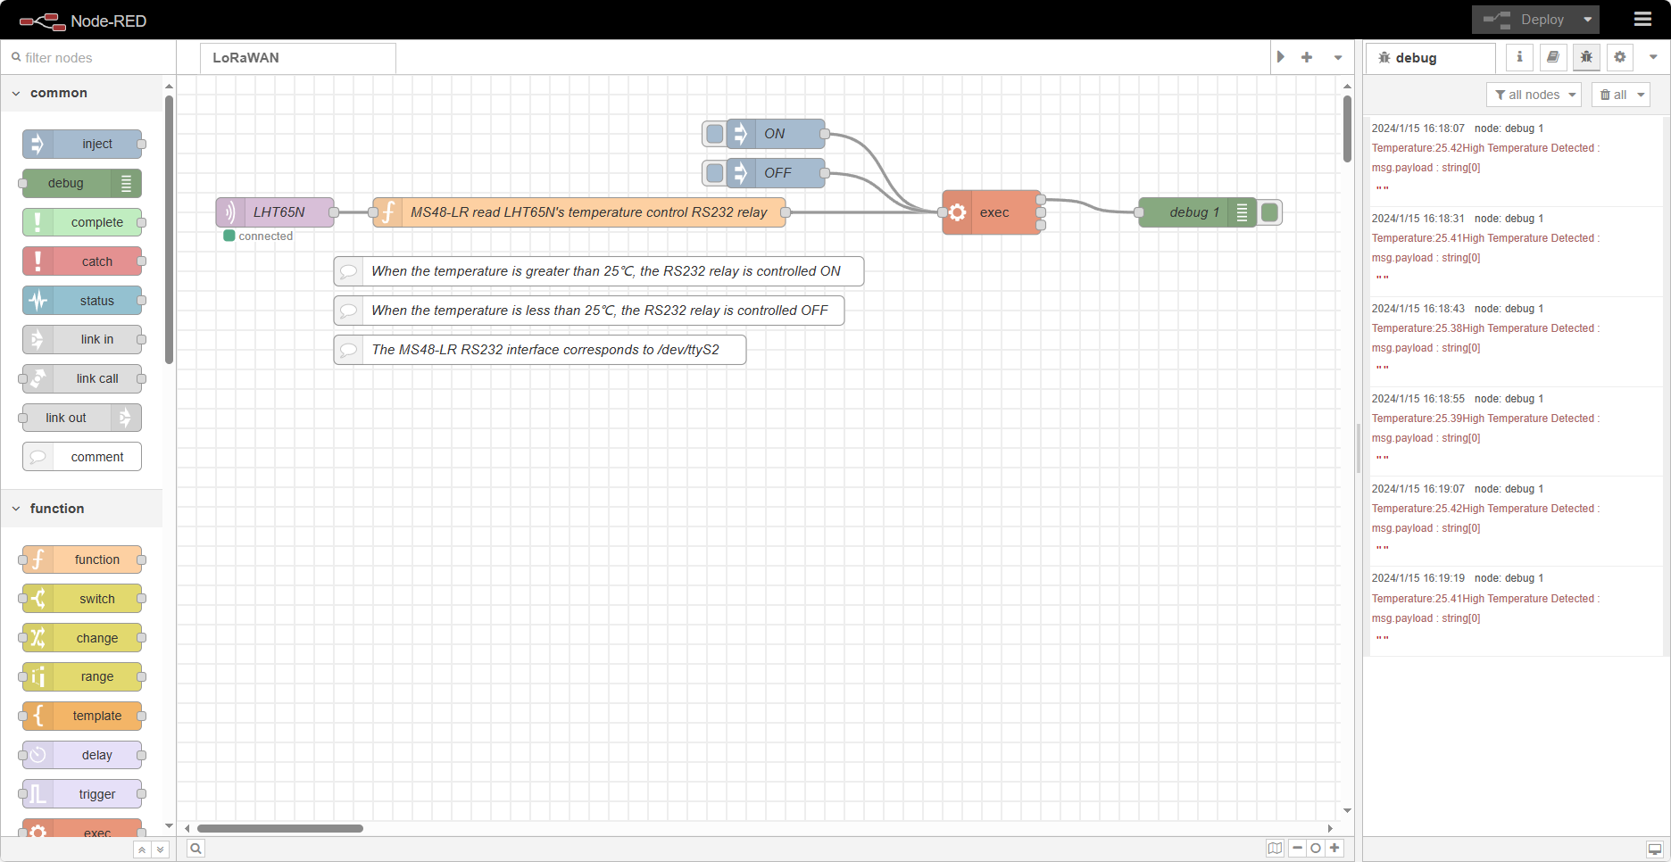This screenshot has height=862, width=1671.
Task: Open the information sidebar tab
Action: click(x=1519, y=57)
